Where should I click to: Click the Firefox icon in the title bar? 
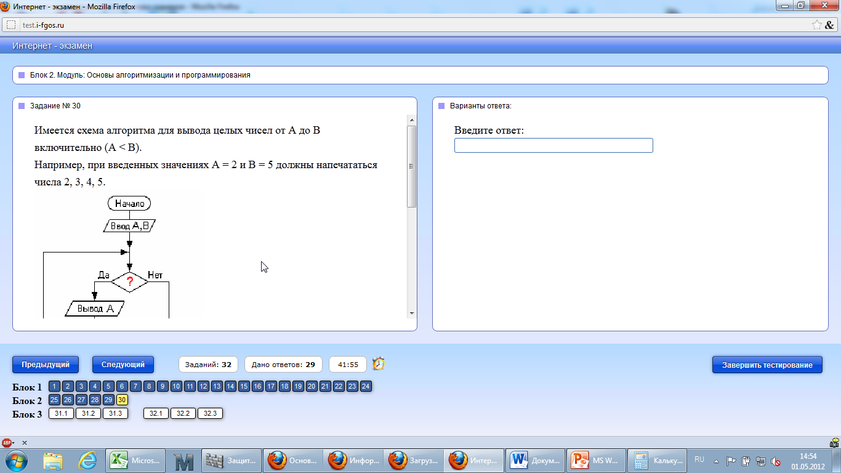coord(6,6)
